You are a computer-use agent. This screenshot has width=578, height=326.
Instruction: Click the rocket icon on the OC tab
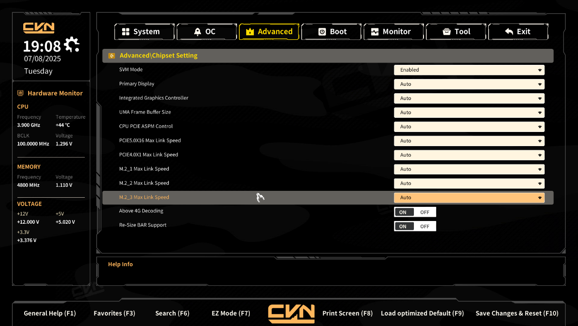click(197, 32)
